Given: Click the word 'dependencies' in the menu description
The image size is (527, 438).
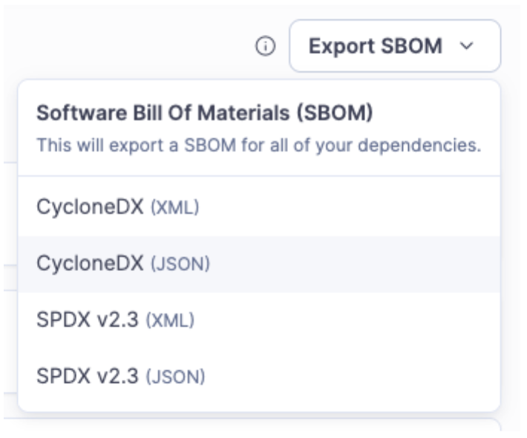Looking at the screenshot, I should pyautogui.click(x=434, y=146).
